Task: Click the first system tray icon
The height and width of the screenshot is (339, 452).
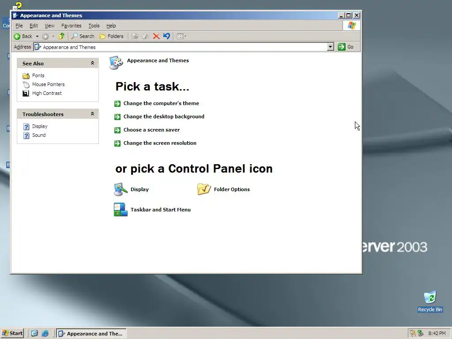Action: [413, 333]
